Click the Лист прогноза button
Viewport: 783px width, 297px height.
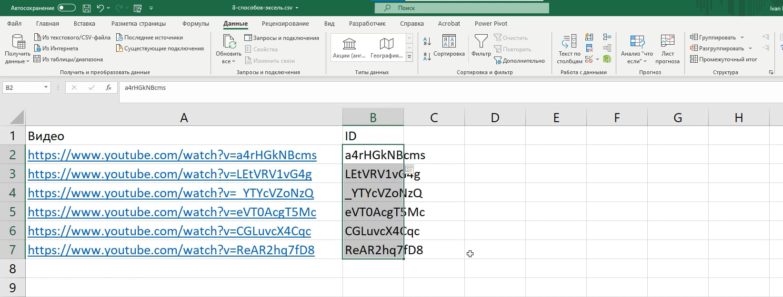tap(667, 49)
